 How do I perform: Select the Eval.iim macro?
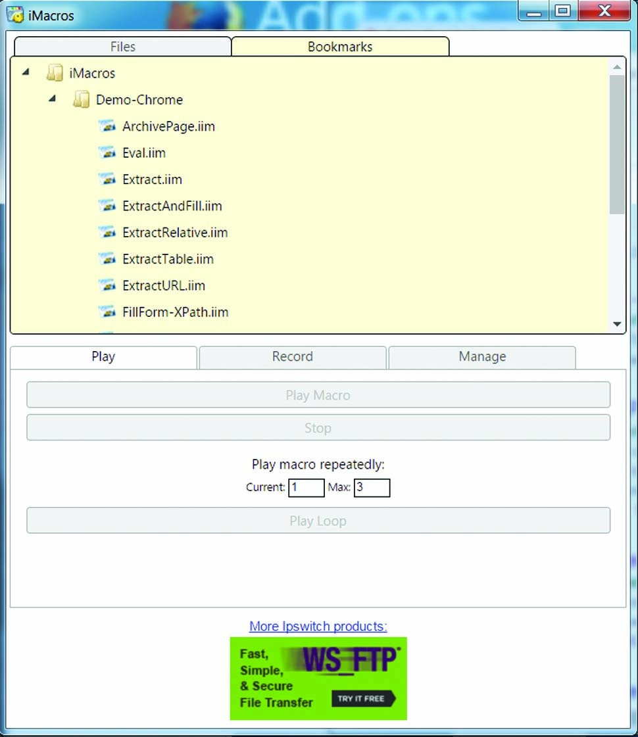tap(144, 153)
